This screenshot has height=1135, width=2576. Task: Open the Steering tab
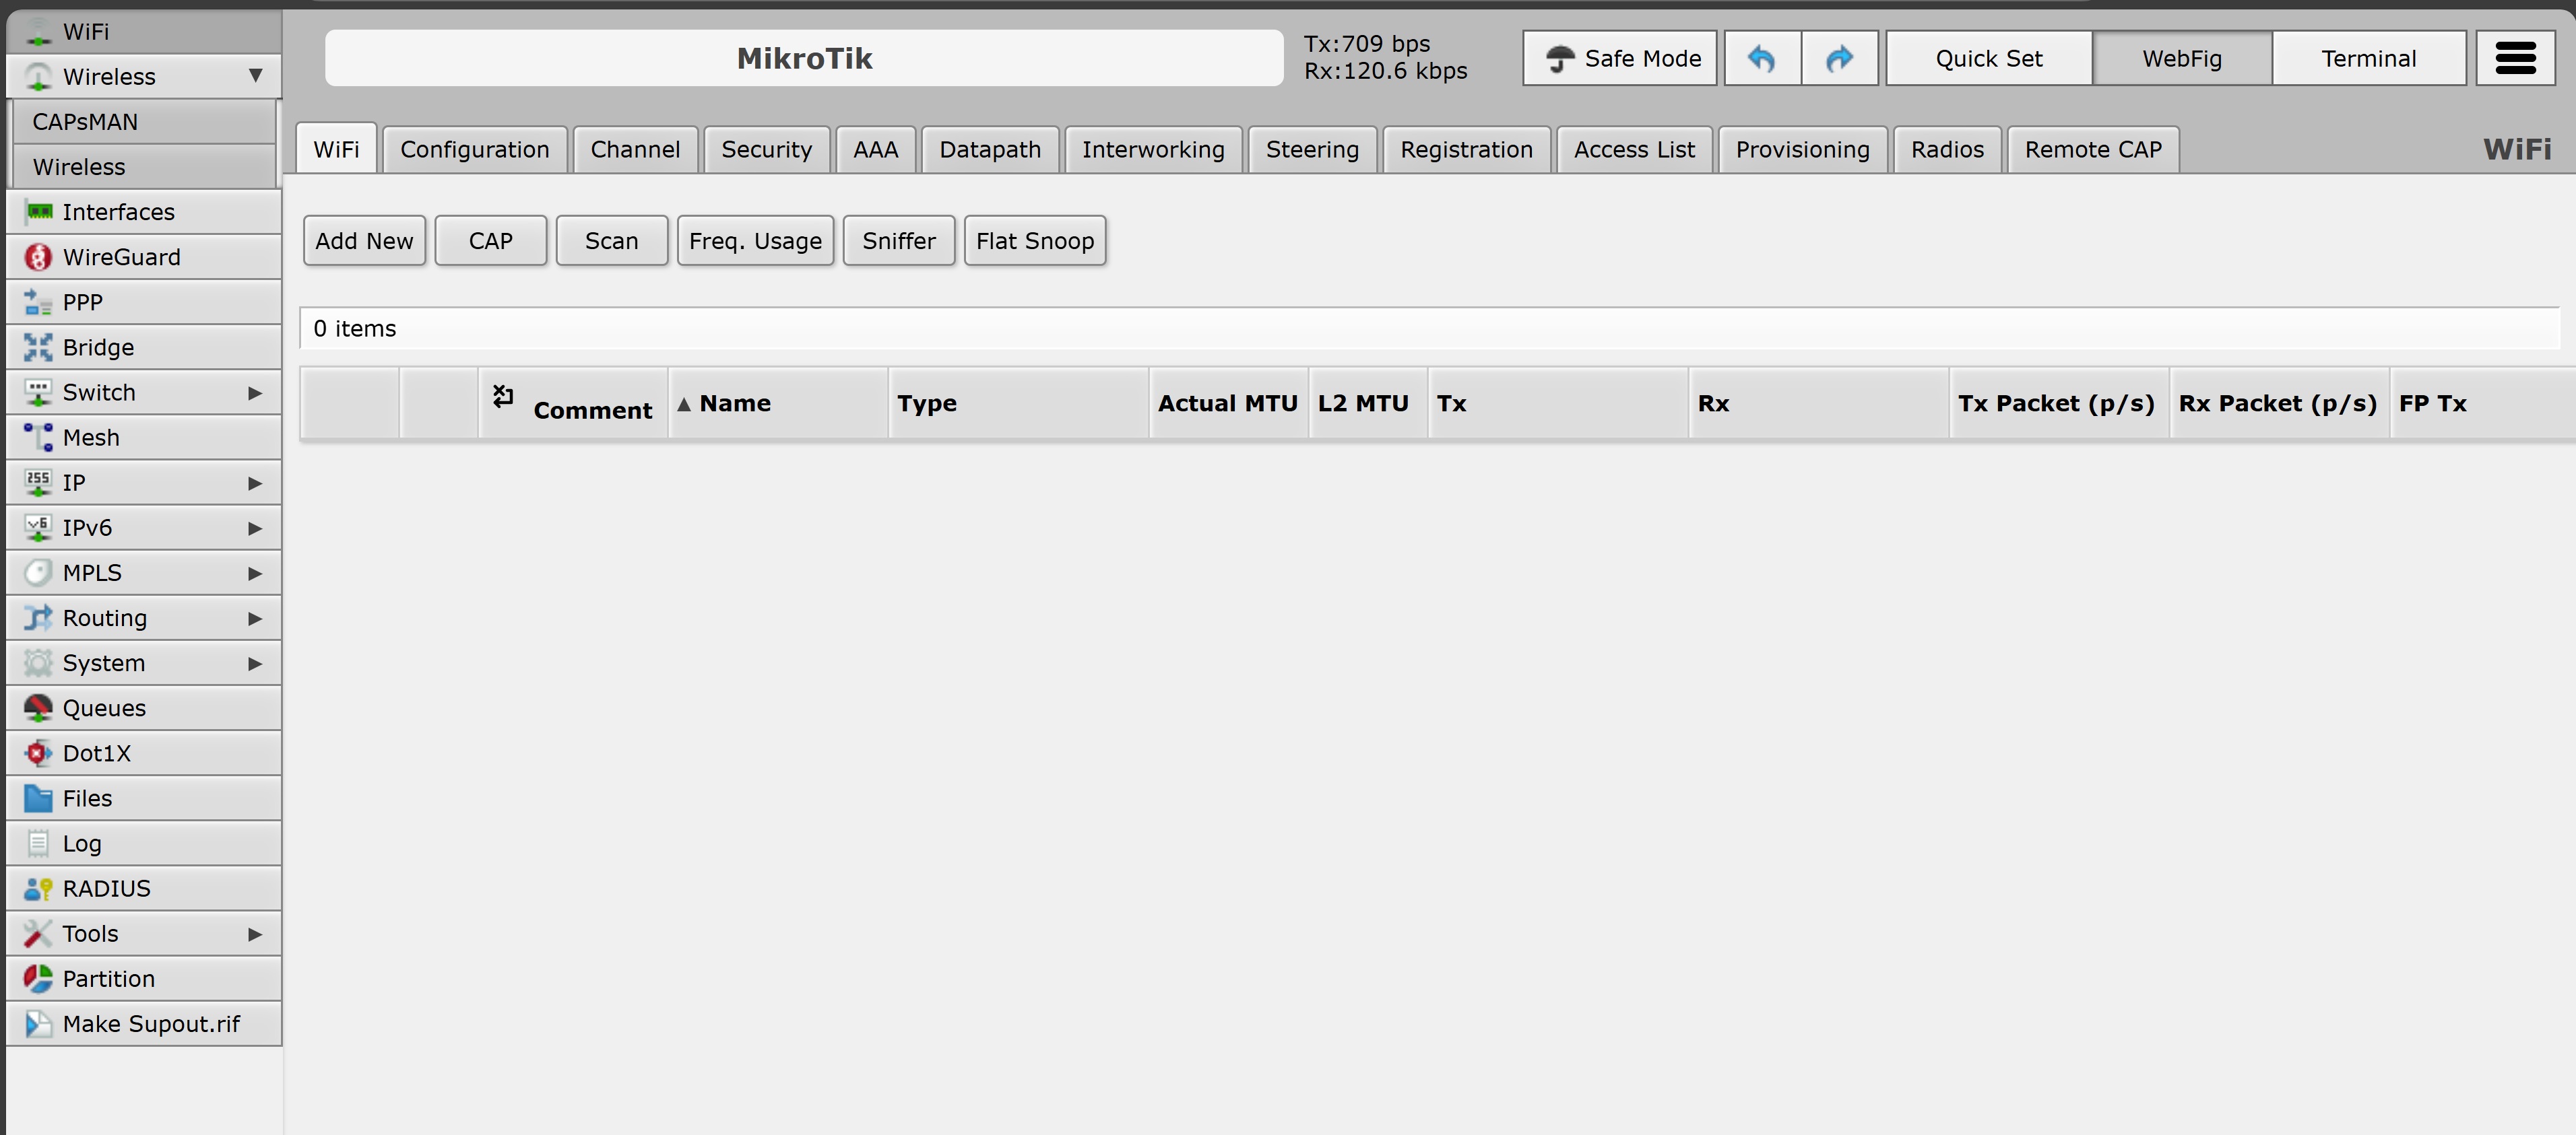coord(1312,150)
